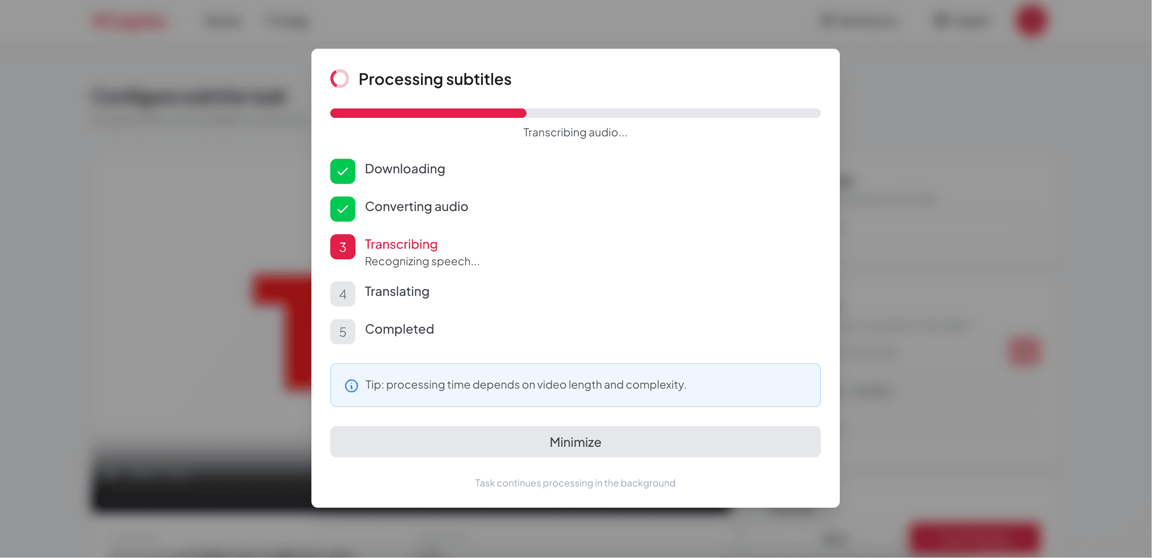This screenshot has height=558, width=1152.
Task: Click the Transcribing audio status text
Action: coord(575,132)
